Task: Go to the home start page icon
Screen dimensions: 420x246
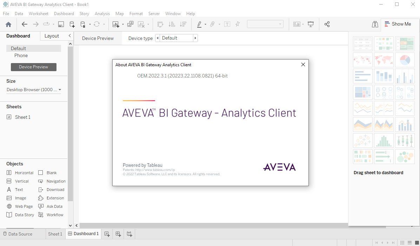Action: tap(8, 24)
